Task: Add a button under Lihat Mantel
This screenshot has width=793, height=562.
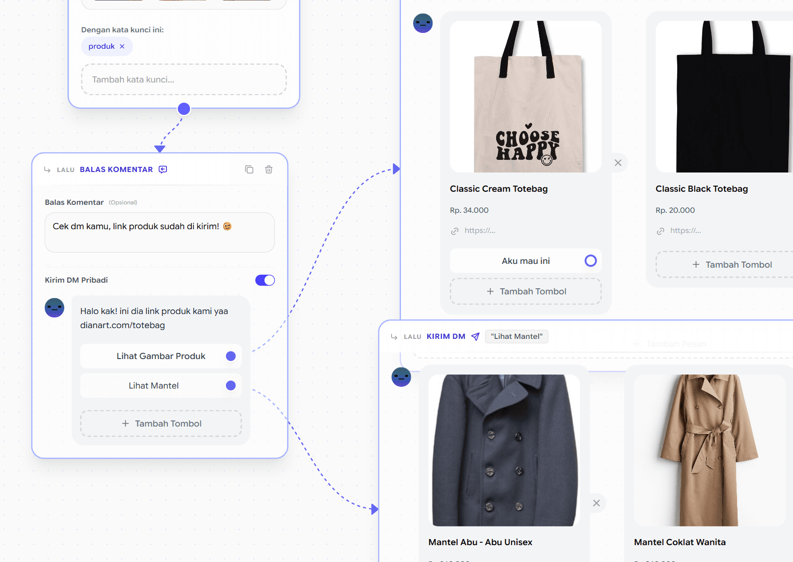Action: tap(161, 424)
